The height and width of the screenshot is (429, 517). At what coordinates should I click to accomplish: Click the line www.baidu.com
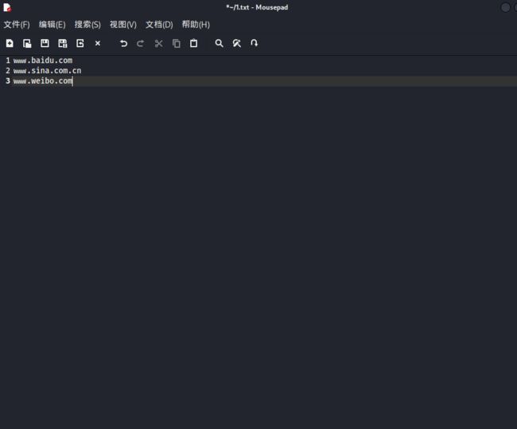pos(43,60)
